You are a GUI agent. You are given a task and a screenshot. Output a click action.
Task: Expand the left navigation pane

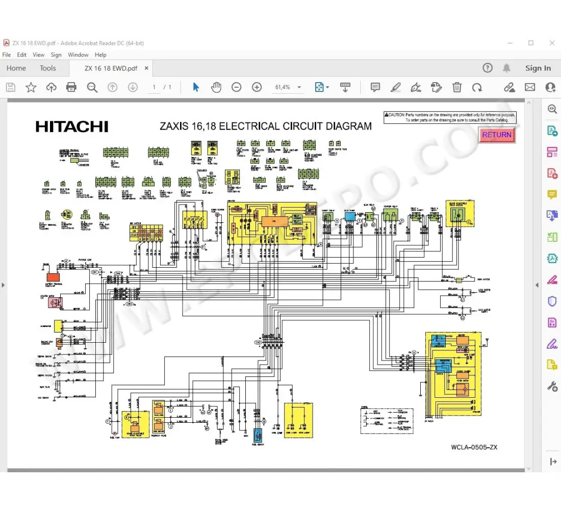(x=3, y=285)
